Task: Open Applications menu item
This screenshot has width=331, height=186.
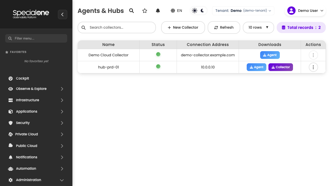Action: (x=36, y=111)
